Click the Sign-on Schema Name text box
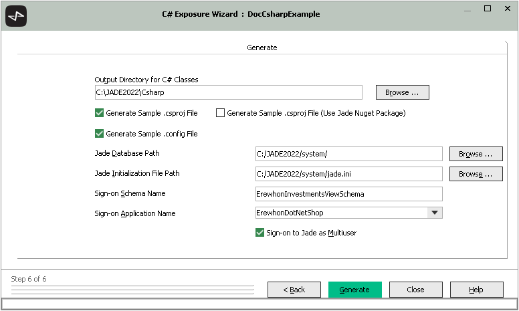Image resolution: width=519 pixels, height=311 pixels. point(348,194)
